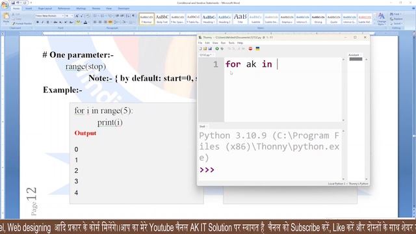This screenshot has height=234, width=416.
Task: Toggle Show/Hide paragraph marks in Word
Action: click(x=133, y=16)
